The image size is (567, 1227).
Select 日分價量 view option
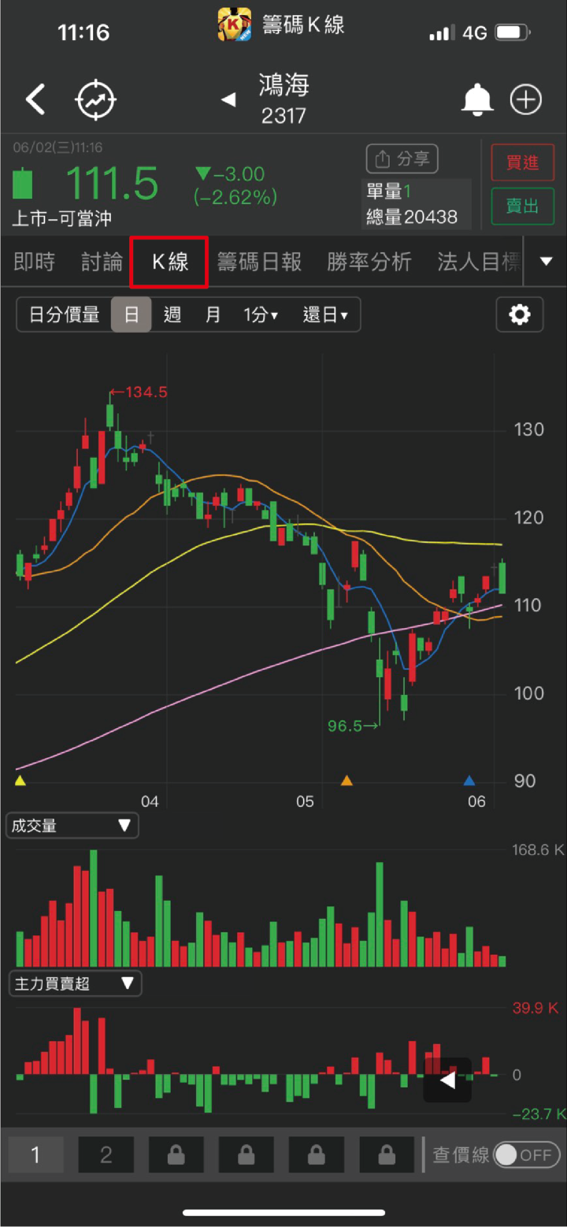pos(65,315)
